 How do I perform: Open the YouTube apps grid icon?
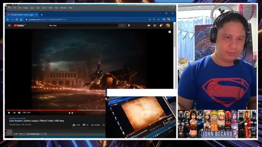155,25
